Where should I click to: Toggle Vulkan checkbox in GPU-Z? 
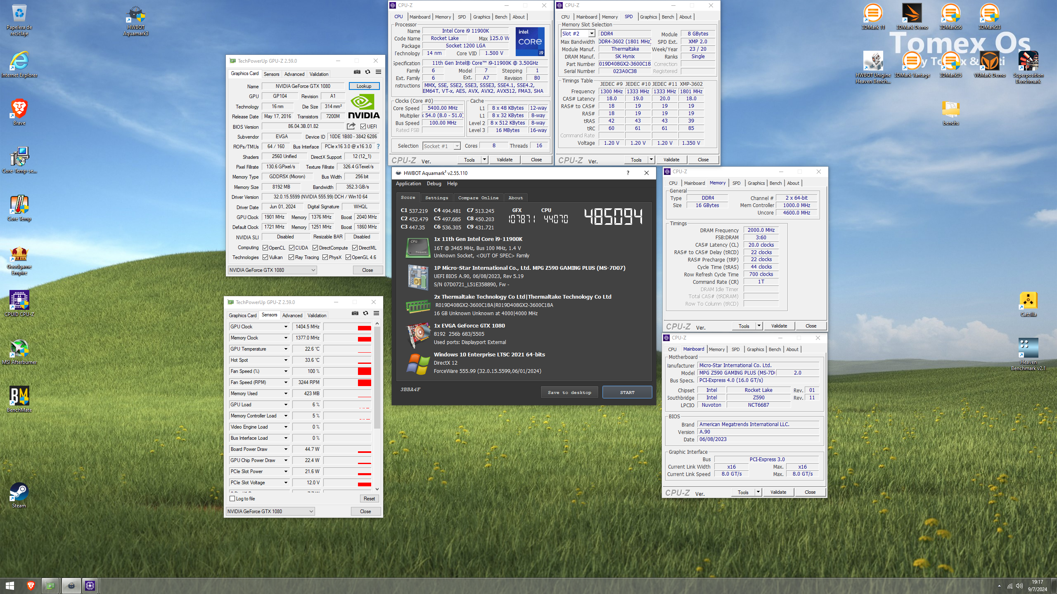[265, 257]
